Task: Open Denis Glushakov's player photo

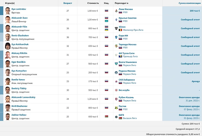Action: 7,37
